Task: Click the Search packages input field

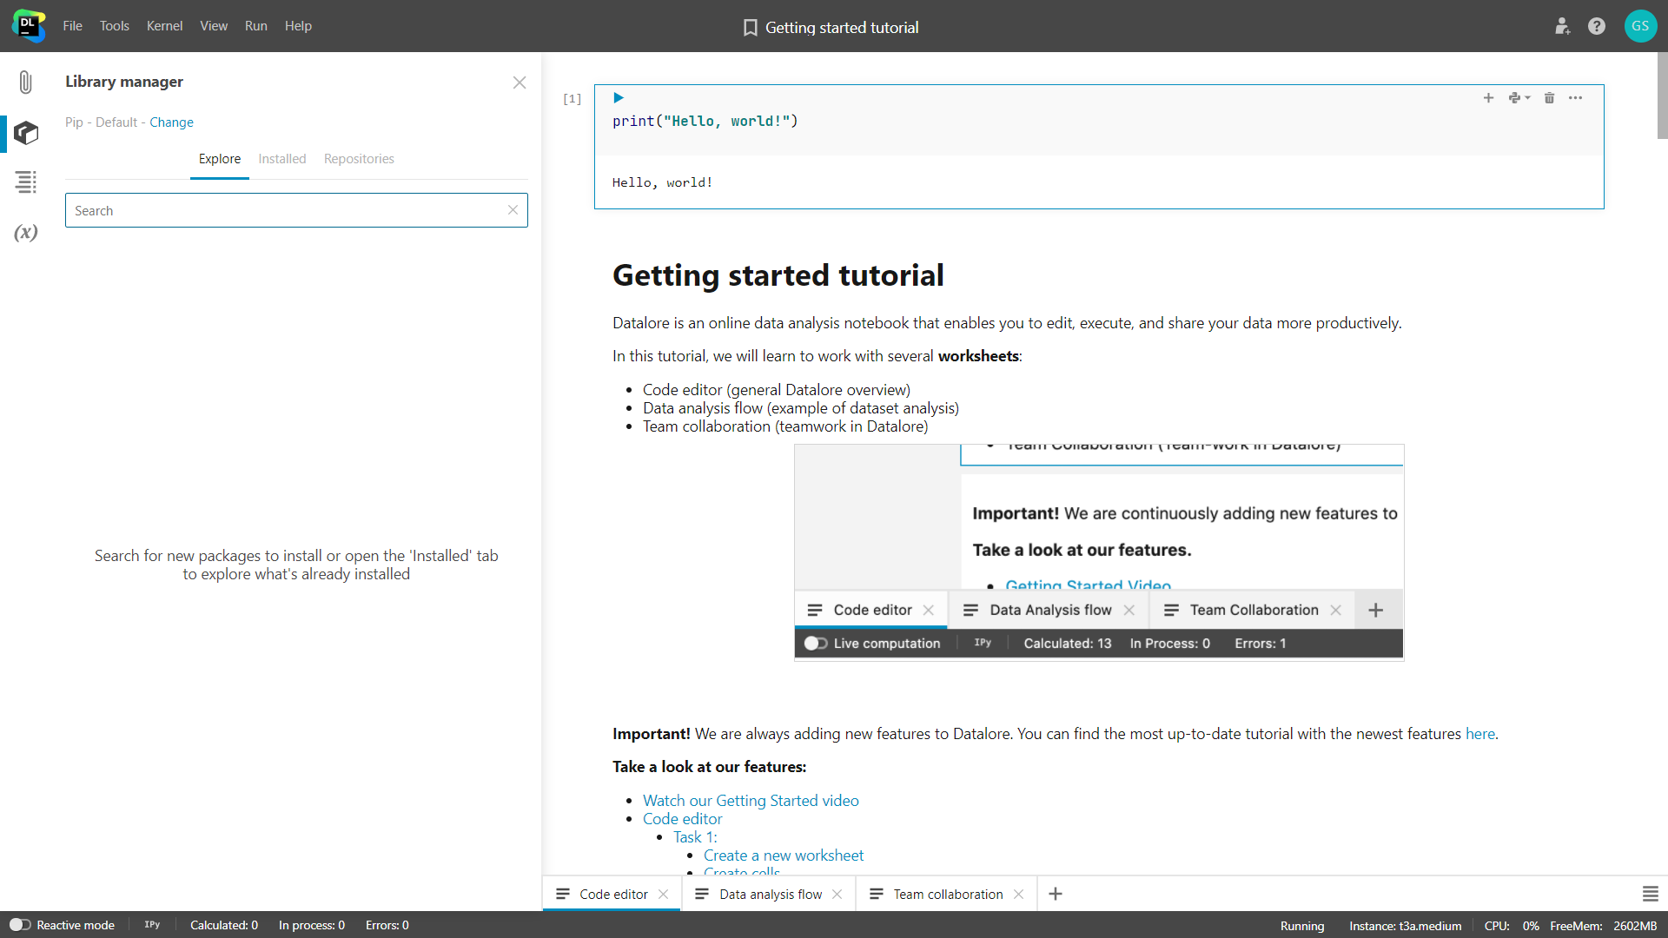Action: click(295, 209)
